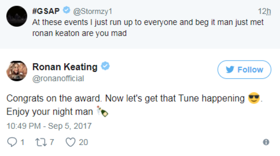The image size is (280, 156).
Task: Click the Ronan Keating display name
Action: (x=65, y=67)
